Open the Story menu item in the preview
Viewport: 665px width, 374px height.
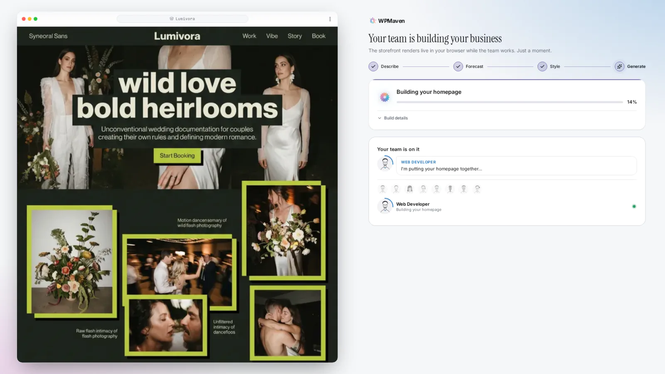(295, 36)
